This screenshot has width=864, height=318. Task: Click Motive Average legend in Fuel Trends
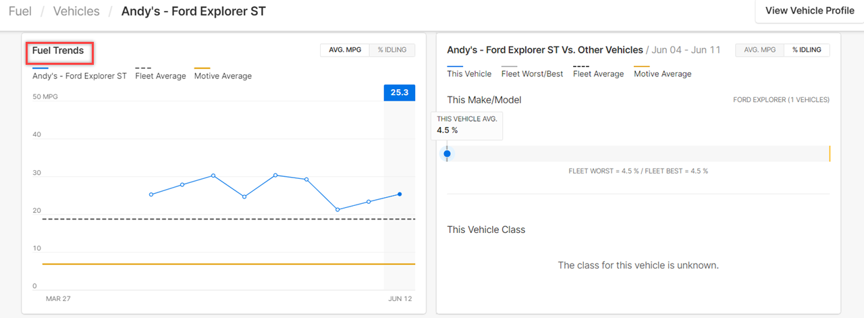coord(223,76)
